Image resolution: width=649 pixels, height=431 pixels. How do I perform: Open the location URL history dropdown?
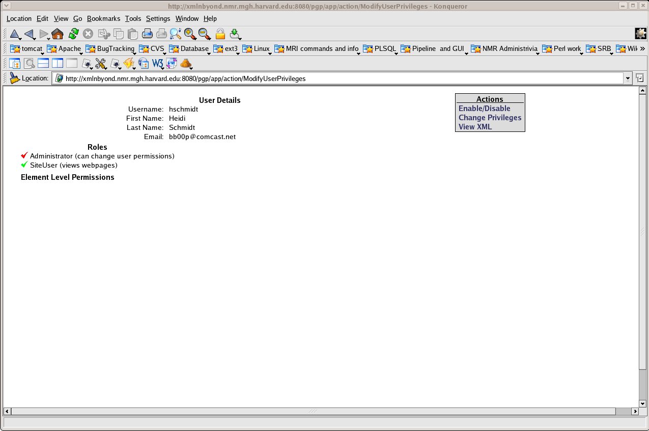pos(628,78)
